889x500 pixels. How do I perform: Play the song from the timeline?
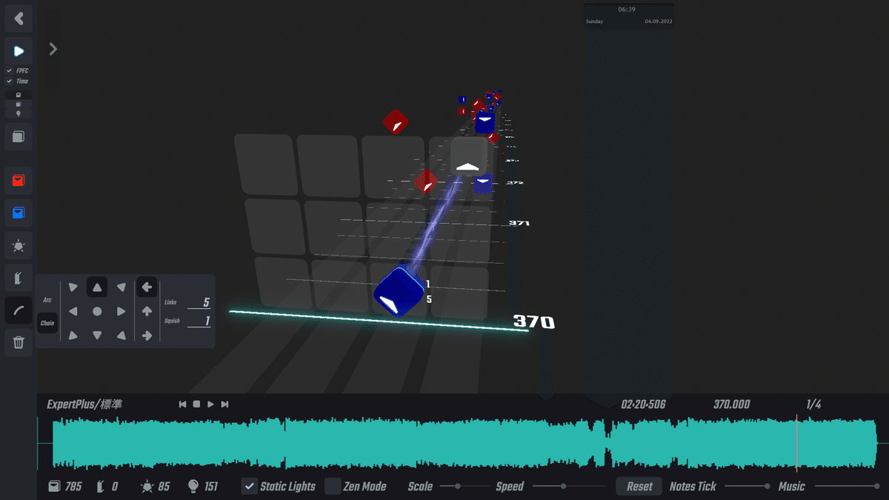[x=211, y=404]
